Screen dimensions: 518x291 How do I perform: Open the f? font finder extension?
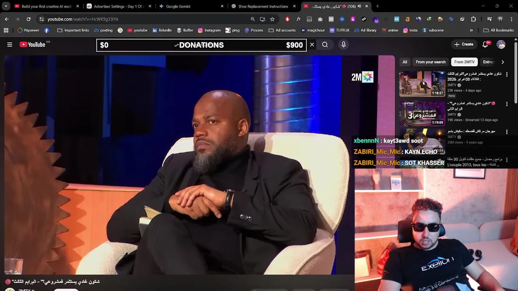pos(298,19)
